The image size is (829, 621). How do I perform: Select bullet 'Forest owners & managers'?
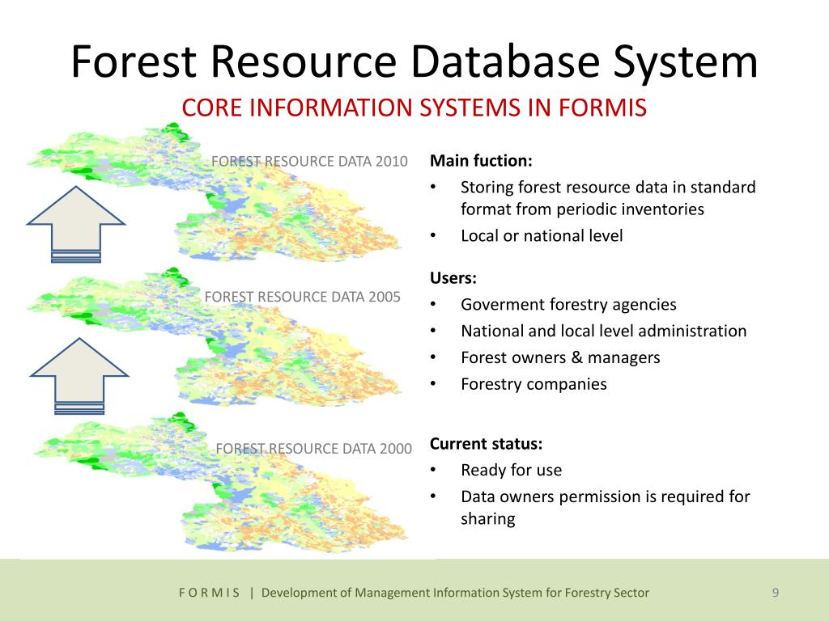[x=560, y=357]
